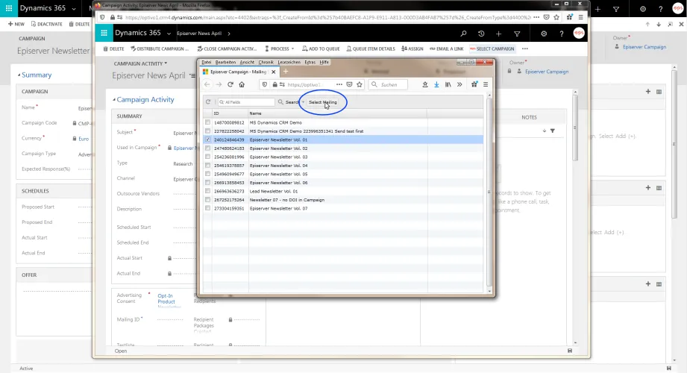Click the Search button in mailing grid
This screenshot has height=373, width=687.
(288, 102)
